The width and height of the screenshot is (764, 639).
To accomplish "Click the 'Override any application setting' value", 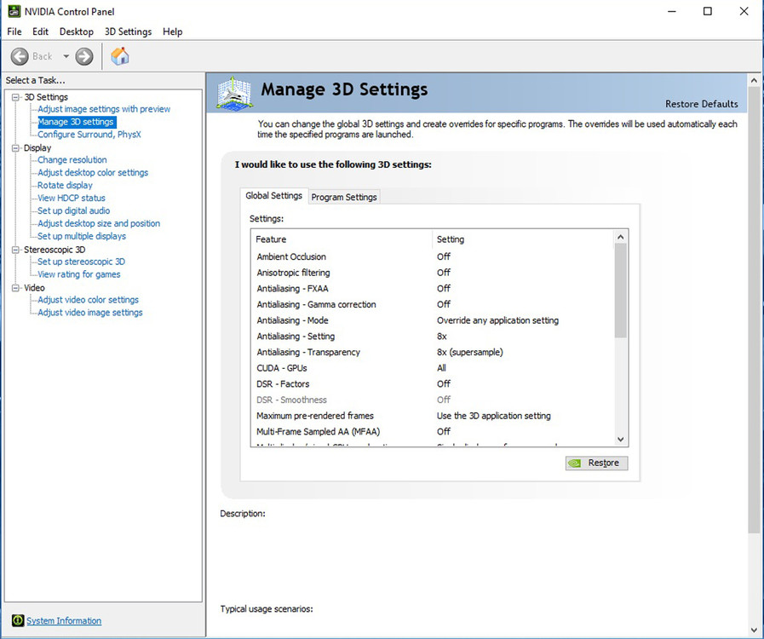I will (497, 320).
